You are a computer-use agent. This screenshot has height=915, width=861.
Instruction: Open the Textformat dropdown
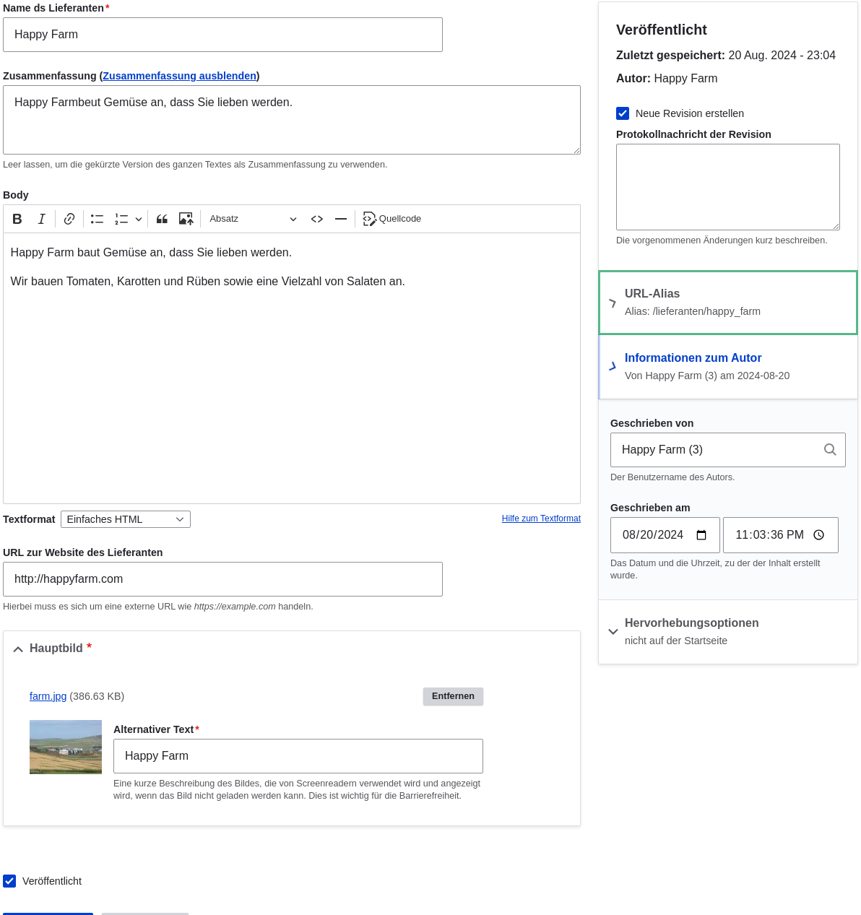126,519
